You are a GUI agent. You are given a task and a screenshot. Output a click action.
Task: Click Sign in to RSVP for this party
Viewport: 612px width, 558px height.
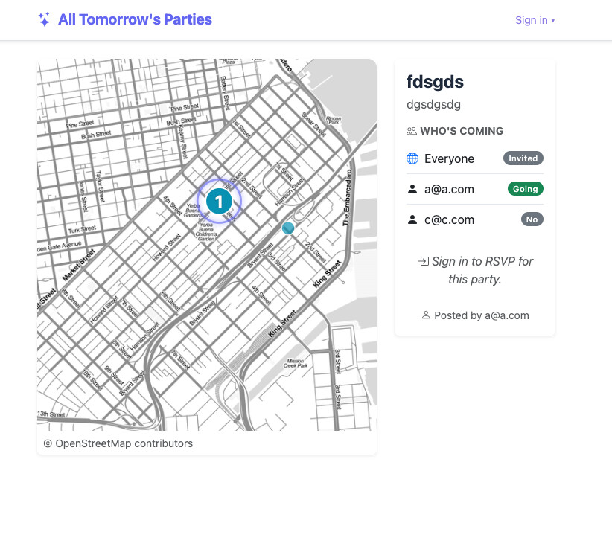coord(482,270)
